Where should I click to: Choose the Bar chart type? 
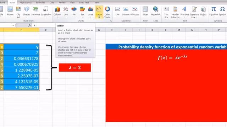click(82, 12)
